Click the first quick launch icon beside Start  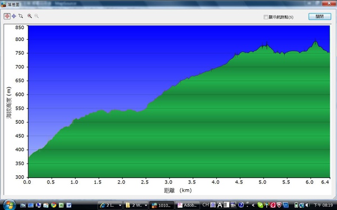pos(23,206)
